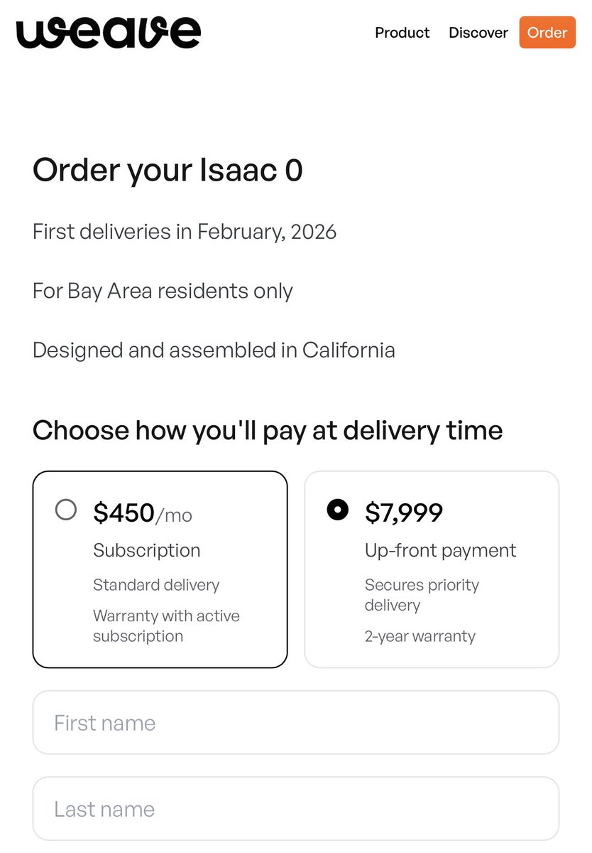The width and height of the screenshot is (592, 853).
Task: Click the orange Order button
Action: click(547, 33)
